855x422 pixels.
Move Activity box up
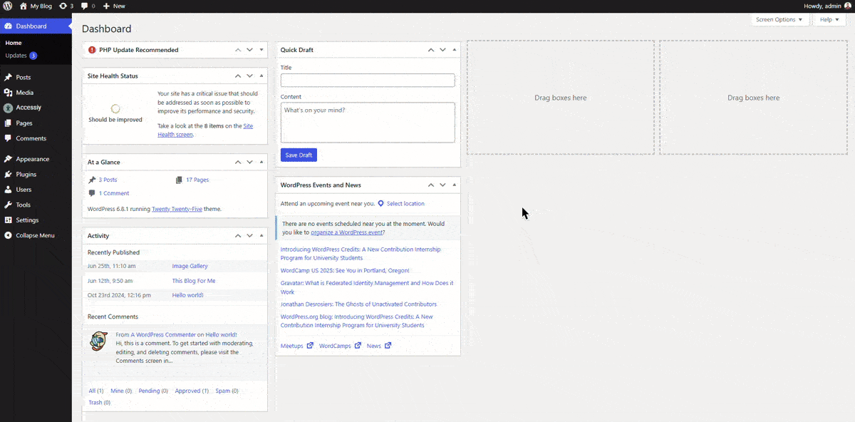[x=238, y=235]
